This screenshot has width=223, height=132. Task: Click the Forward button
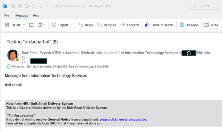[130, 25]
